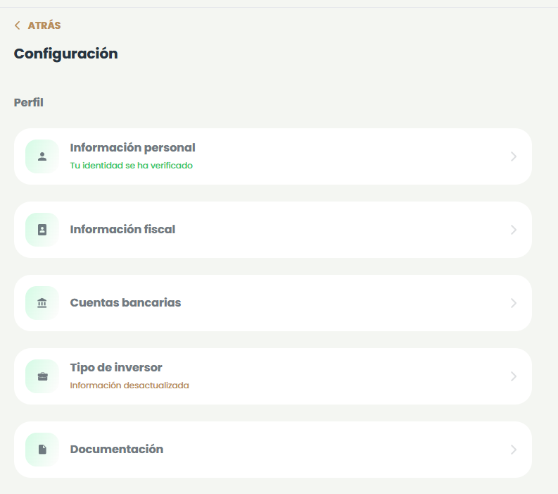558x494 pixels.
Task: Open the Cuentas bancarias entry label
Action: [x=125, y=303]
